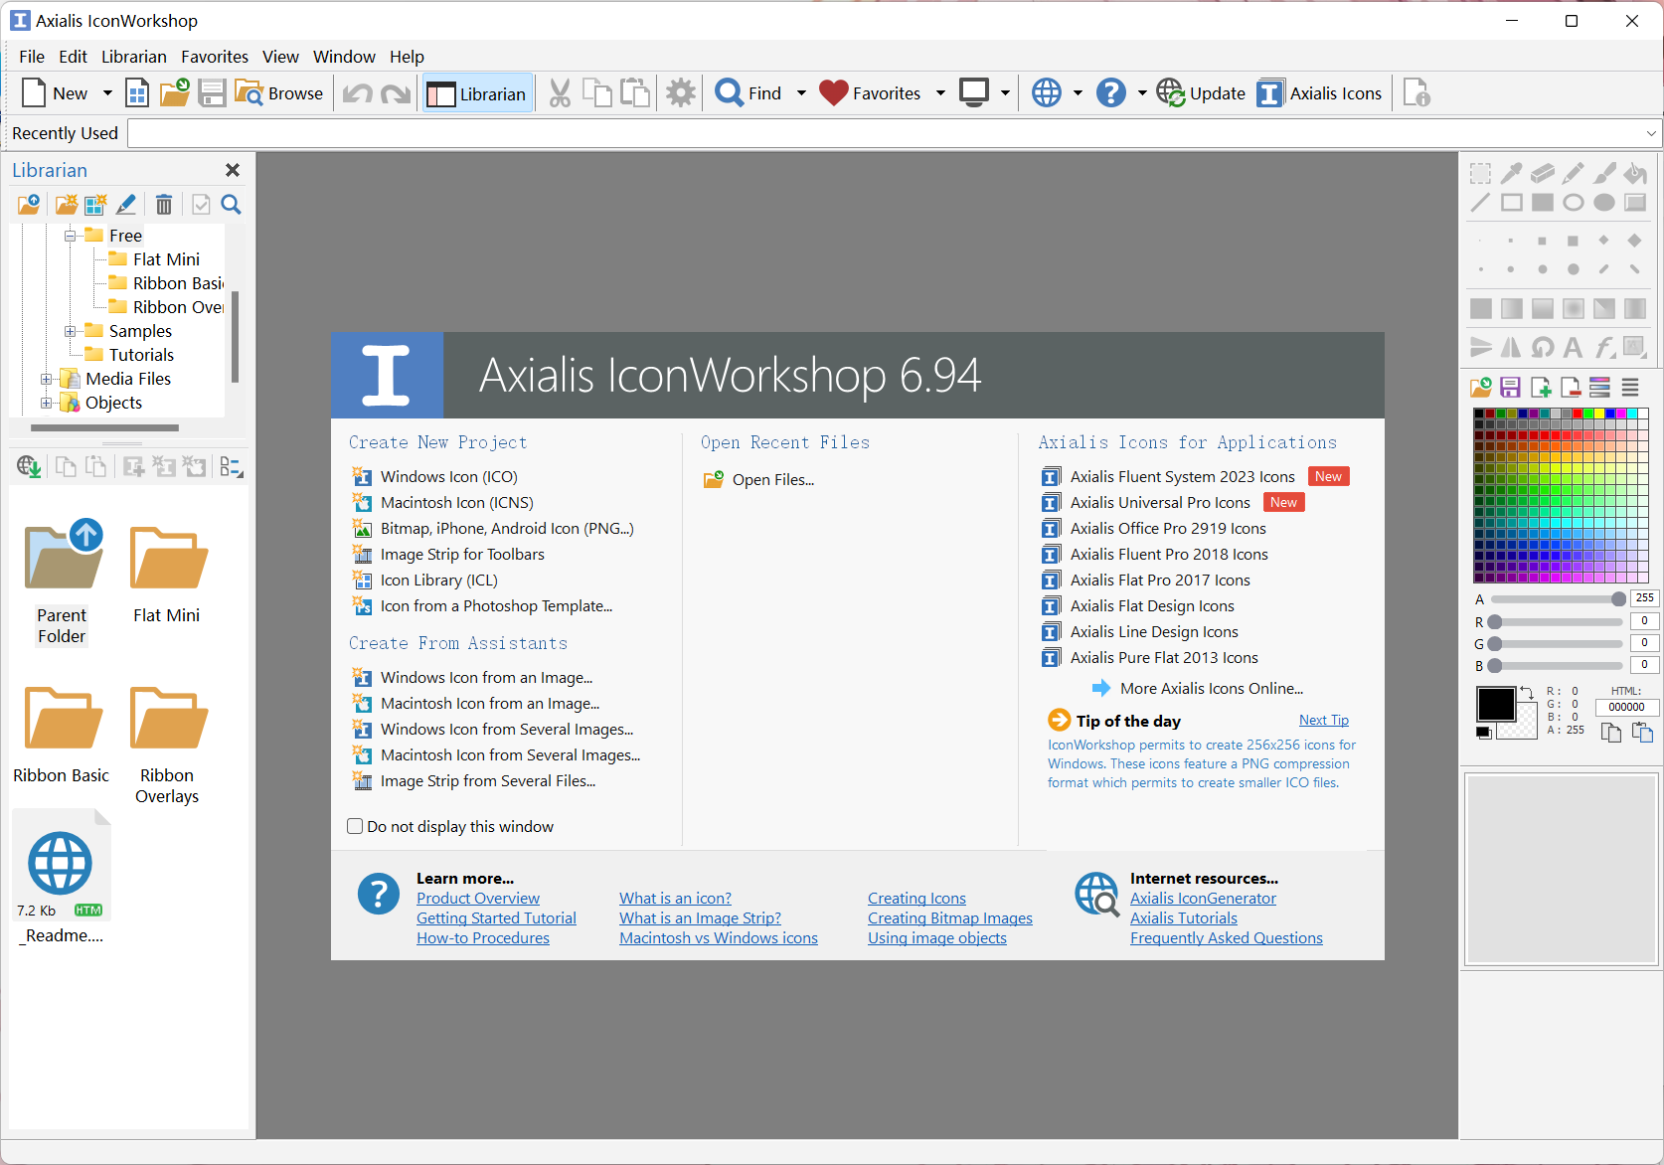Open the Edit menu
The image size is (1664, 1165).
[x=73, y=57]
